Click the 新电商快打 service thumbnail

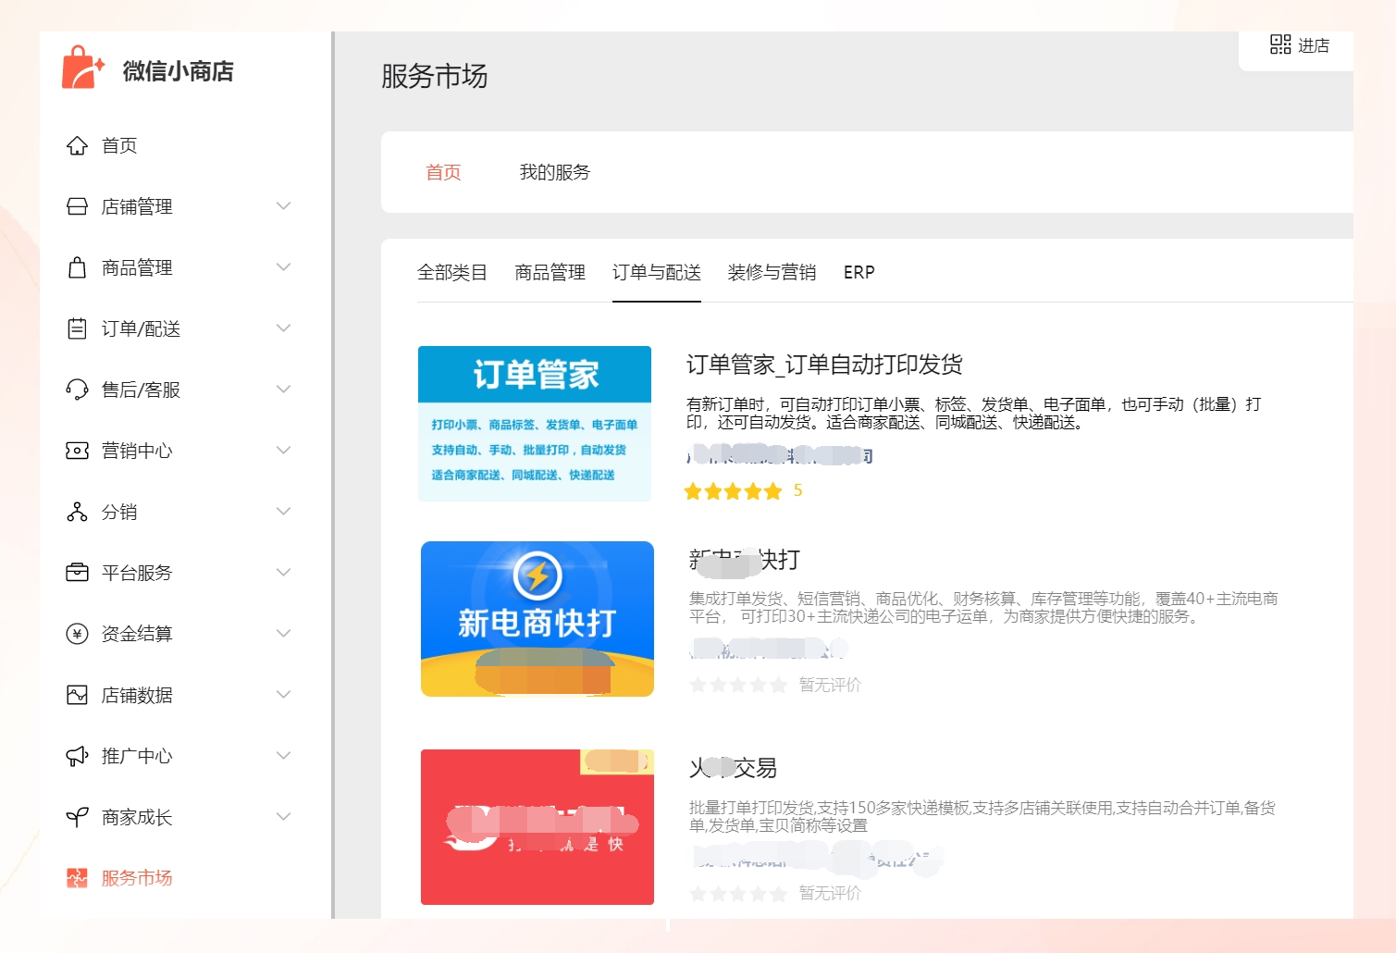tap(537, 618)
